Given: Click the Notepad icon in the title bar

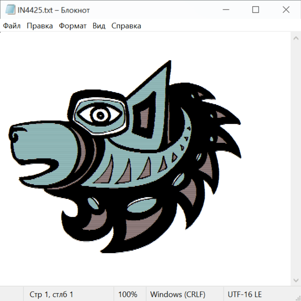Looking at the screenshot, I should pos(10,10).
